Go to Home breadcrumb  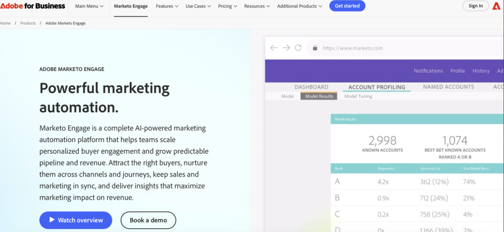coord(5,23)
